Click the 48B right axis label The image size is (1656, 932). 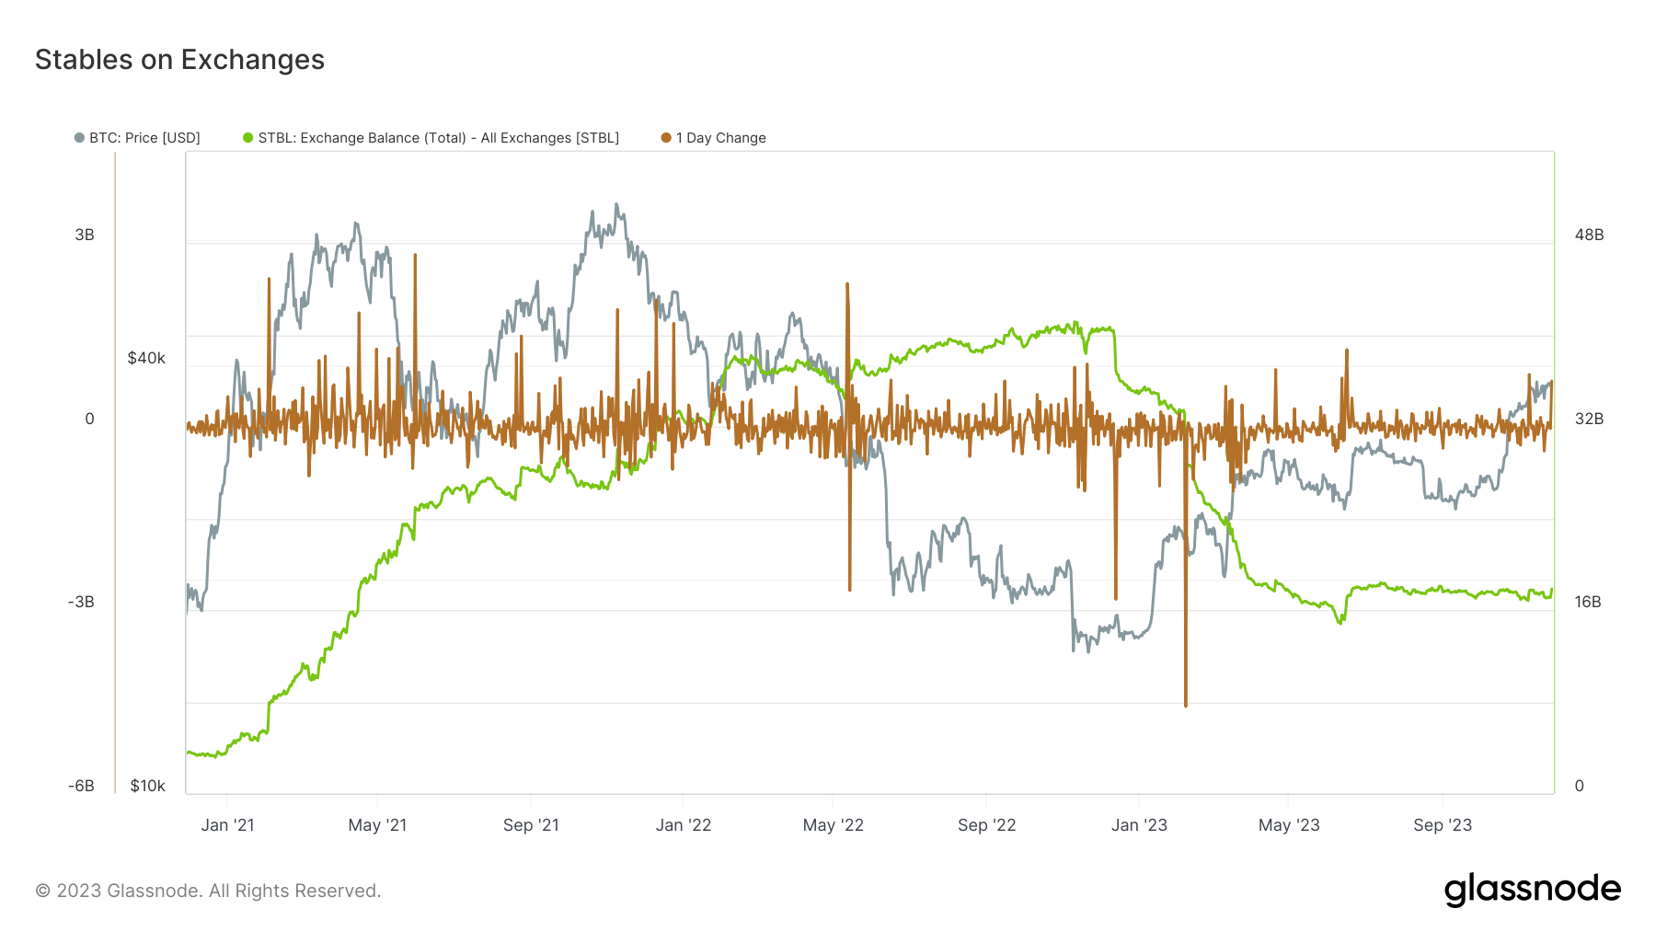[1589, 235]
